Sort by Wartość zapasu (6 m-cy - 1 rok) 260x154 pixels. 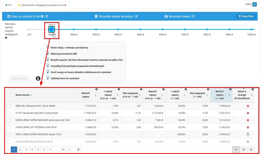[162, 95]
